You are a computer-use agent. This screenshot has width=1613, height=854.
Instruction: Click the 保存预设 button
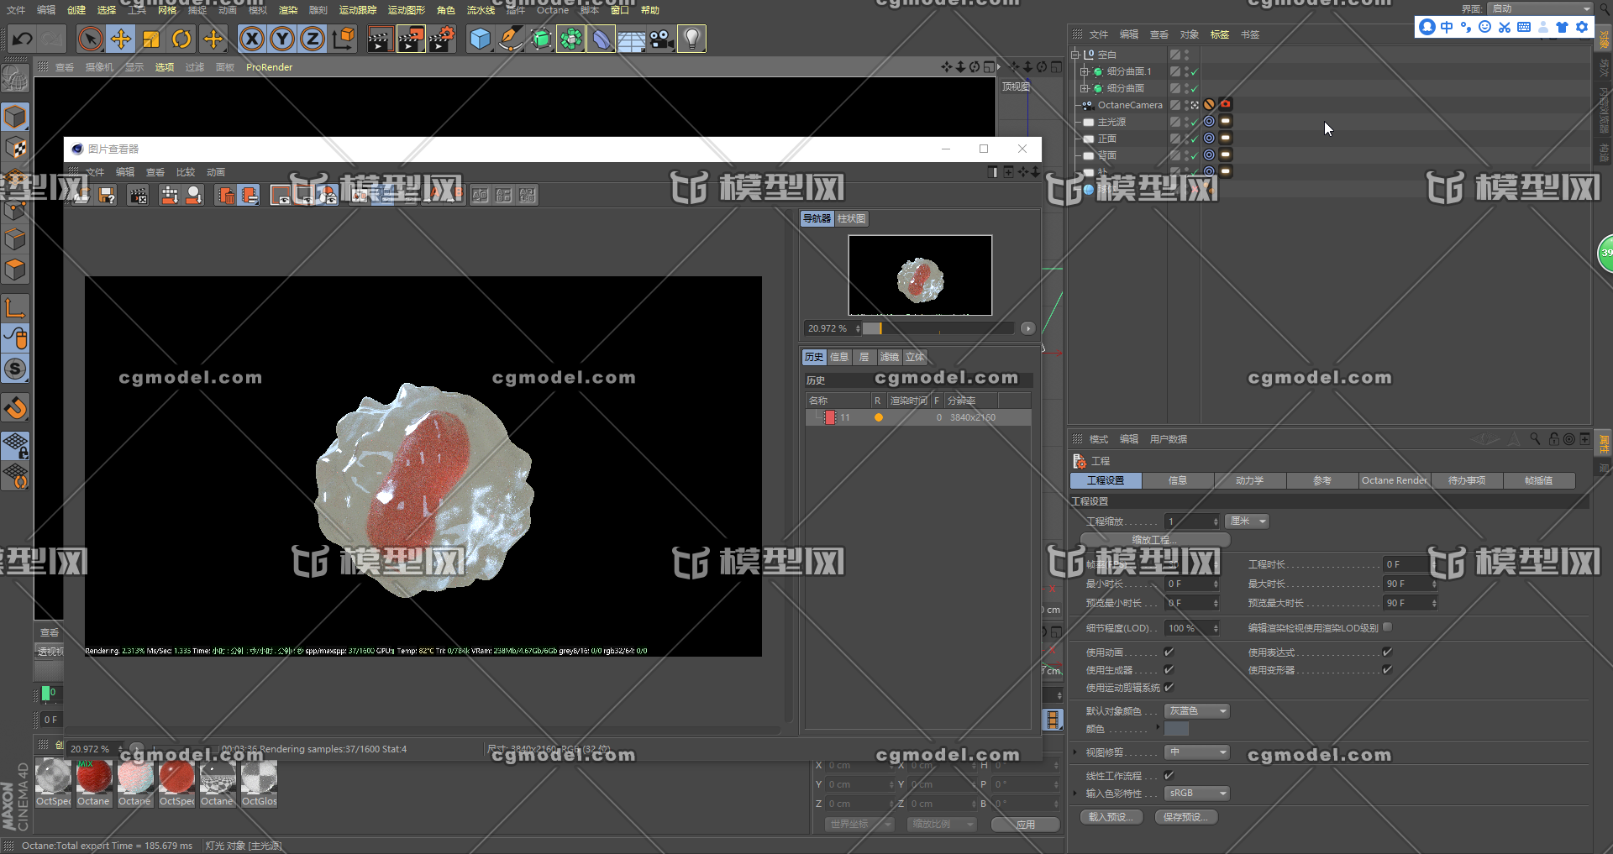pos(1186,816)
